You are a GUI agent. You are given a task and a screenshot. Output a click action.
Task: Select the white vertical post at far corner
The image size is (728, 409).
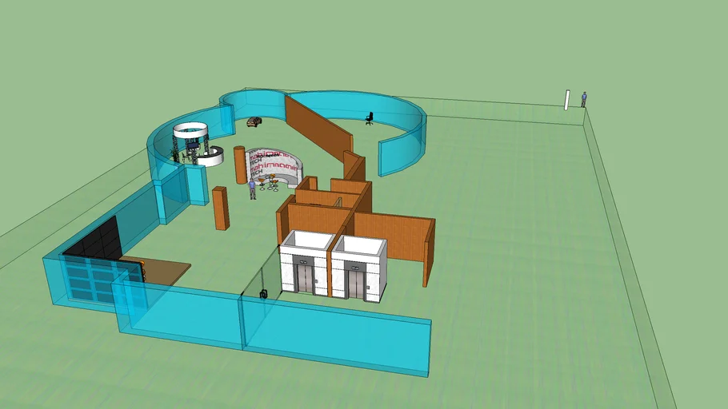[567, 99]
